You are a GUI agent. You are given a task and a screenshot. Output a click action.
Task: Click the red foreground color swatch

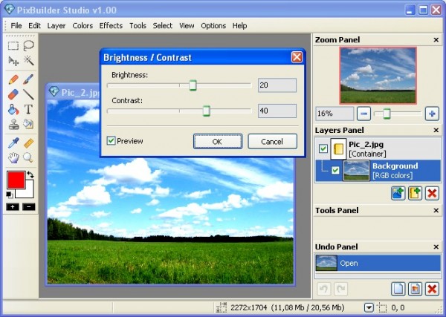coord(16,180)
